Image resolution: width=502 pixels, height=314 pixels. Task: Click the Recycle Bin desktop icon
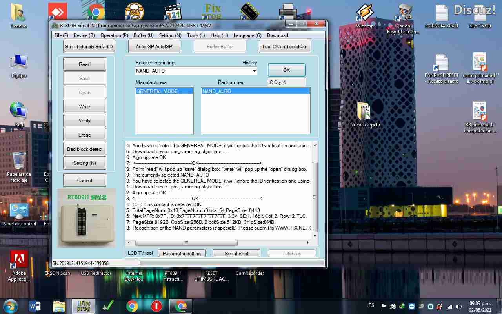[18, 162]
